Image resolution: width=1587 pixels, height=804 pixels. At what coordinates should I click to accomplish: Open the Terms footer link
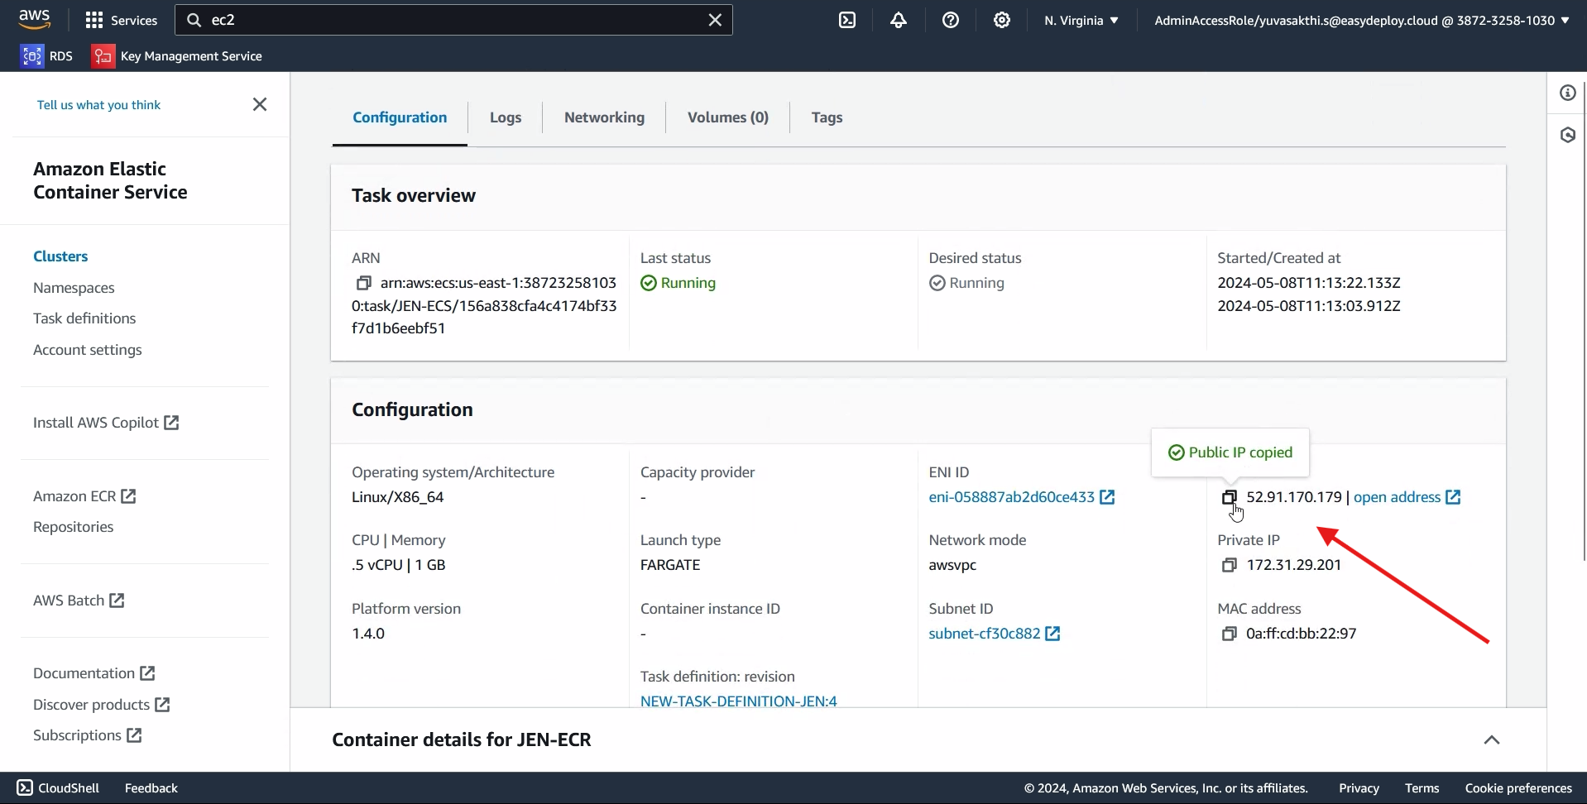(1422, 788)
